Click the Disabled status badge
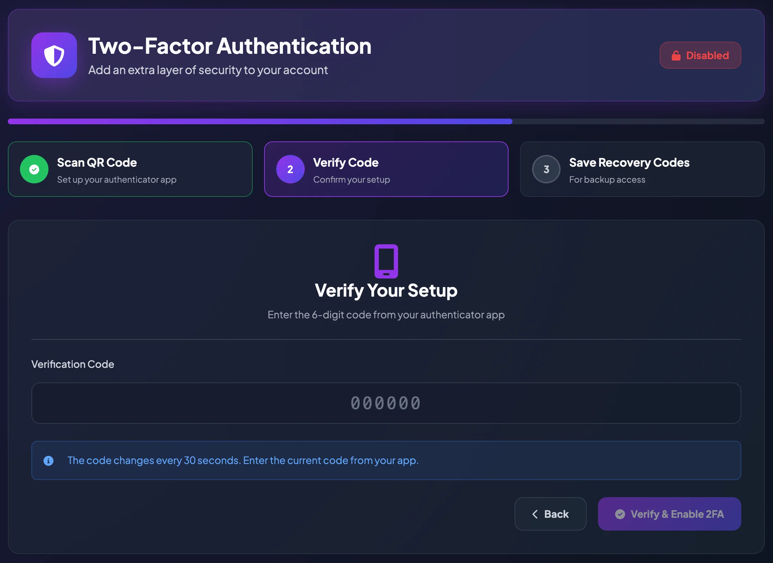The height and width of the screenshot is (563, 773). (x=700, y=55)
